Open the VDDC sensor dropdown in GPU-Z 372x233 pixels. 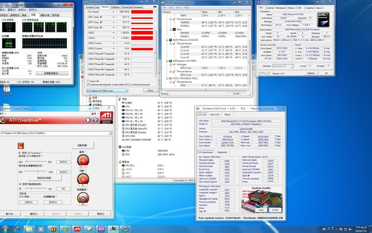[113, 33]
